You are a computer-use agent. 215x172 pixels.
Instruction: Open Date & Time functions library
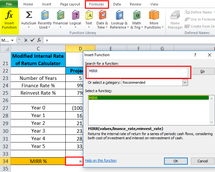[102, 19]
